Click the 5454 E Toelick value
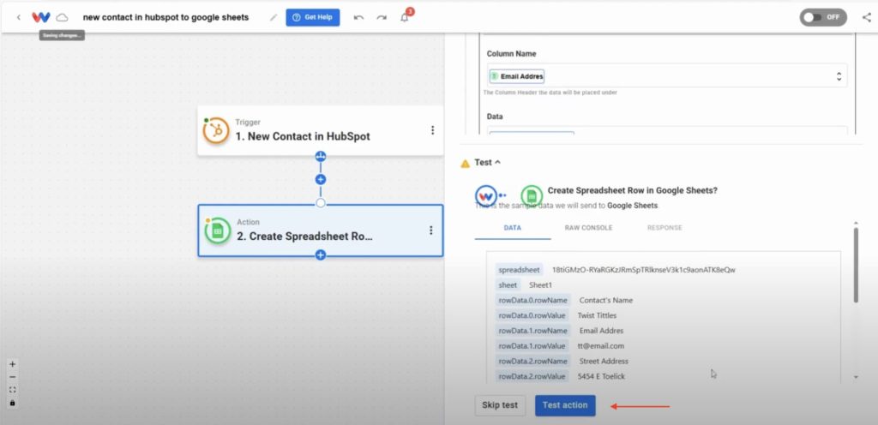The width and height of the screenshot is (878, 425). 601,377
